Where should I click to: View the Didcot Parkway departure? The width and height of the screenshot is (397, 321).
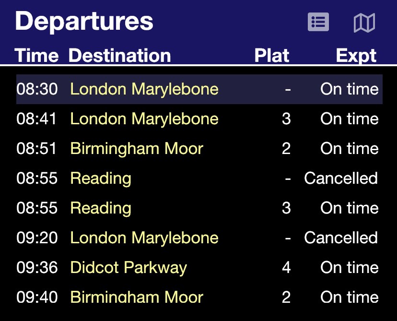(x=128, y=268)
